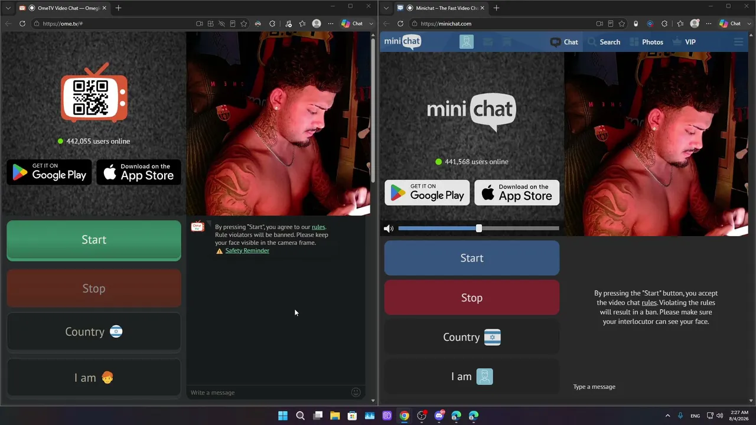Open the rules link in OmeTV chat
Viewport: 756px width, 425px height.
click(x=318, y=227)
